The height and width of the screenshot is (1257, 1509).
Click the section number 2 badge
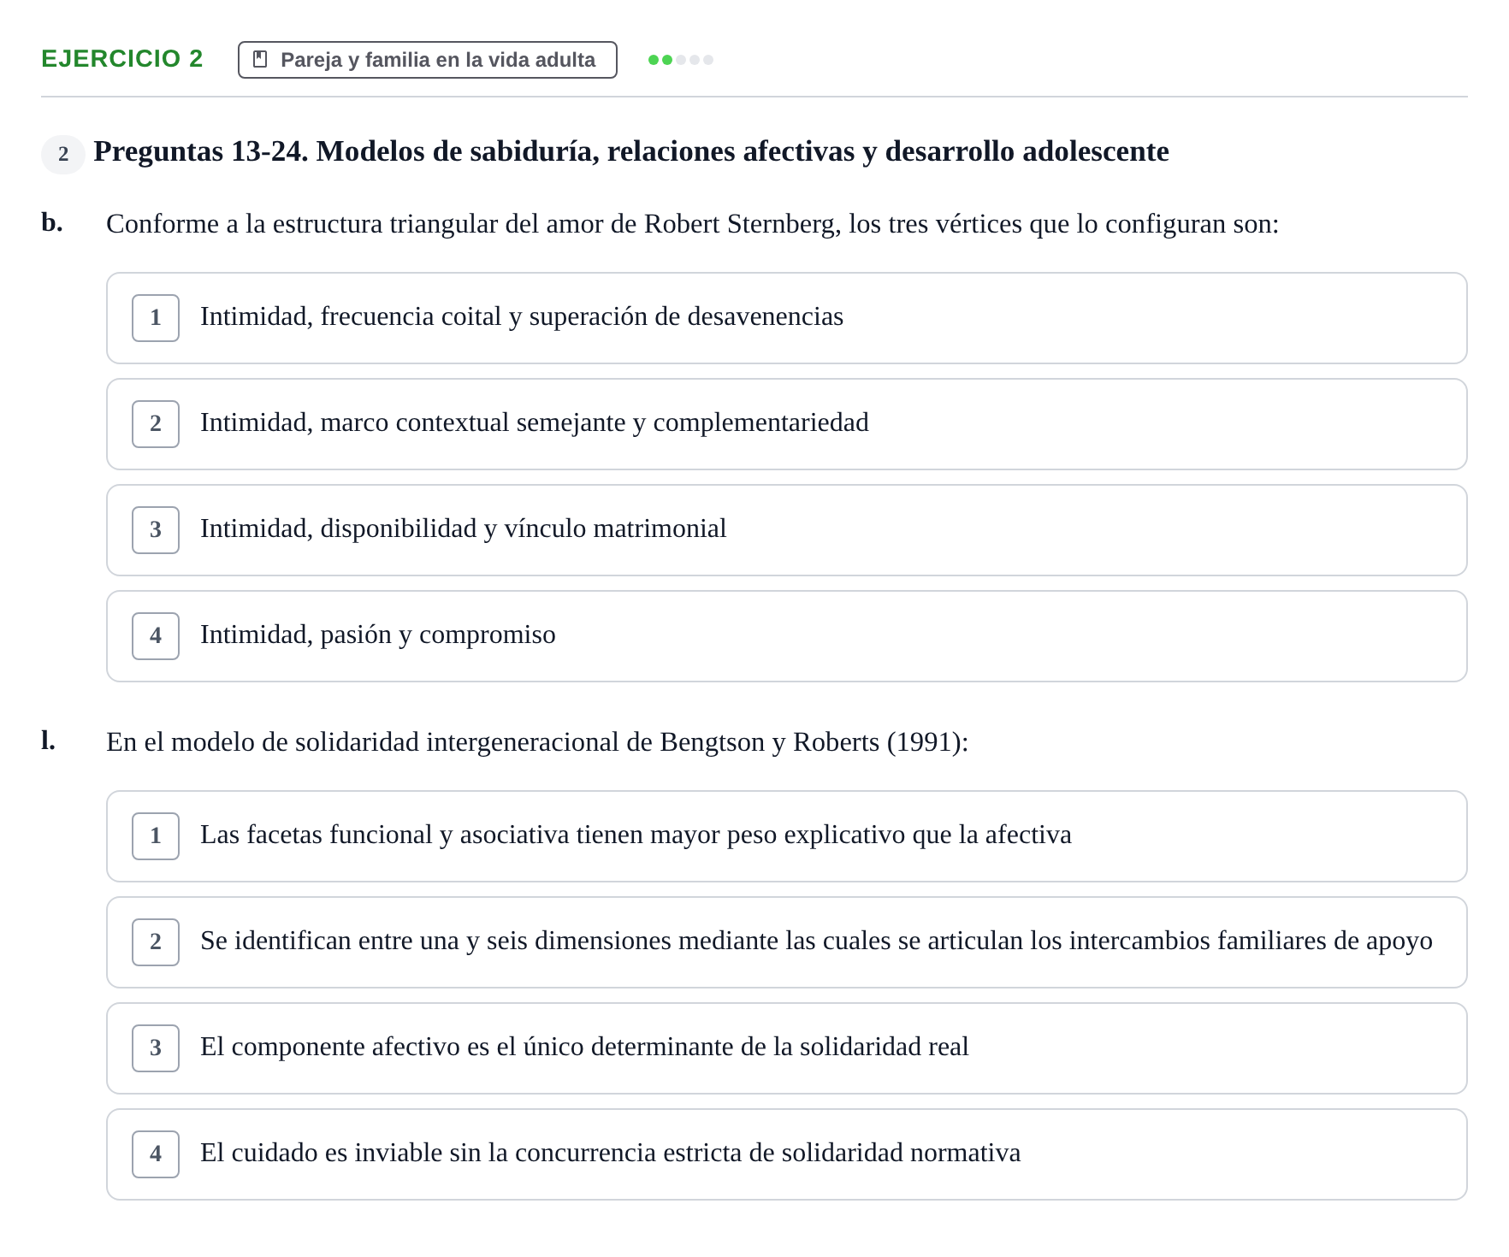[63, 154]
